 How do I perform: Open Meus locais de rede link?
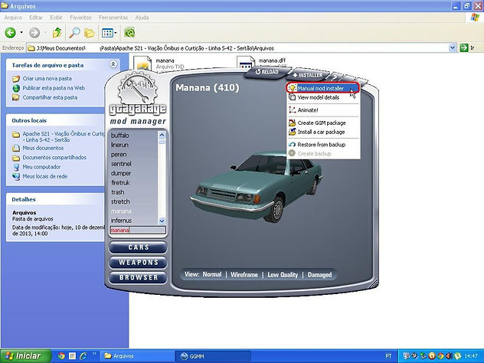pos(44,177)
